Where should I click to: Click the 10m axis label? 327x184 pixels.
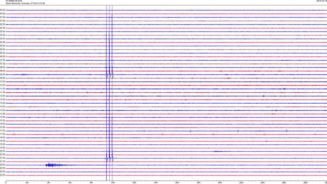[x=113, y=183]
